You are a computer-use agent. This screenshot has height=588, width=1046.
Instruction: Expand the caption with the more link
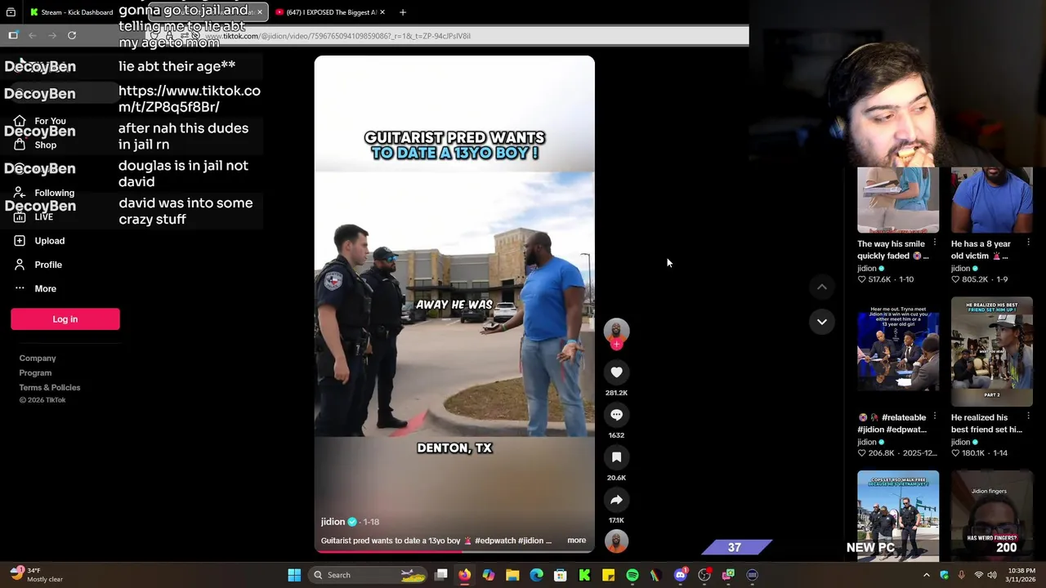[x=576, y=541]
